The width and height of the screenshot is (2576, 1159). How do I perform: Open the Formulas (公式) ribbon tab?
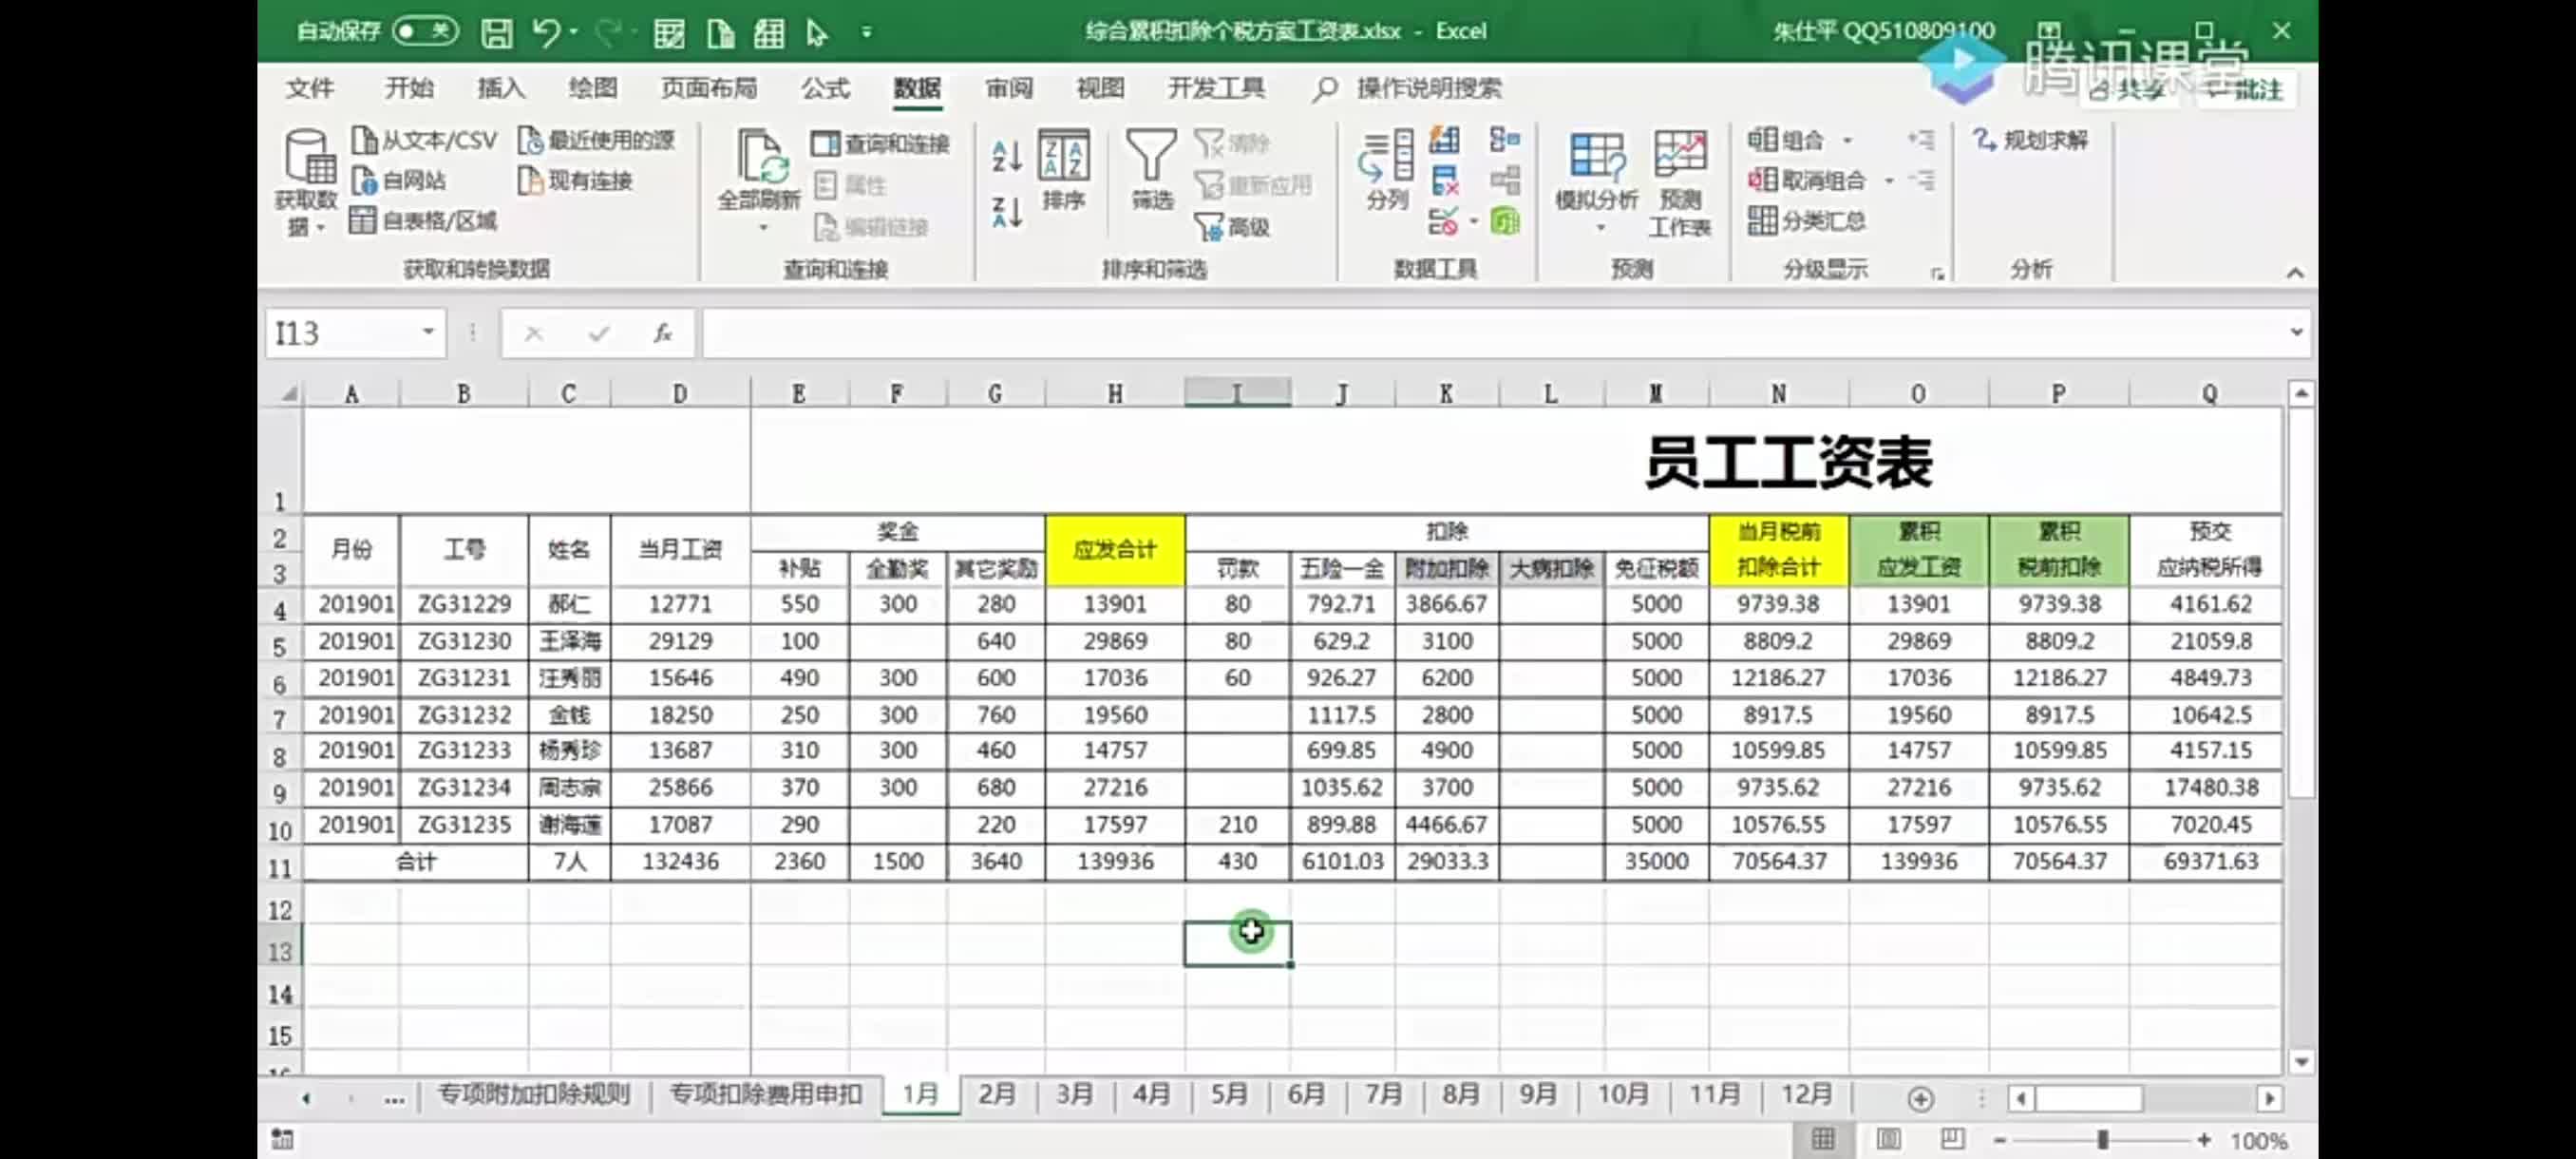tap(825, 88)
